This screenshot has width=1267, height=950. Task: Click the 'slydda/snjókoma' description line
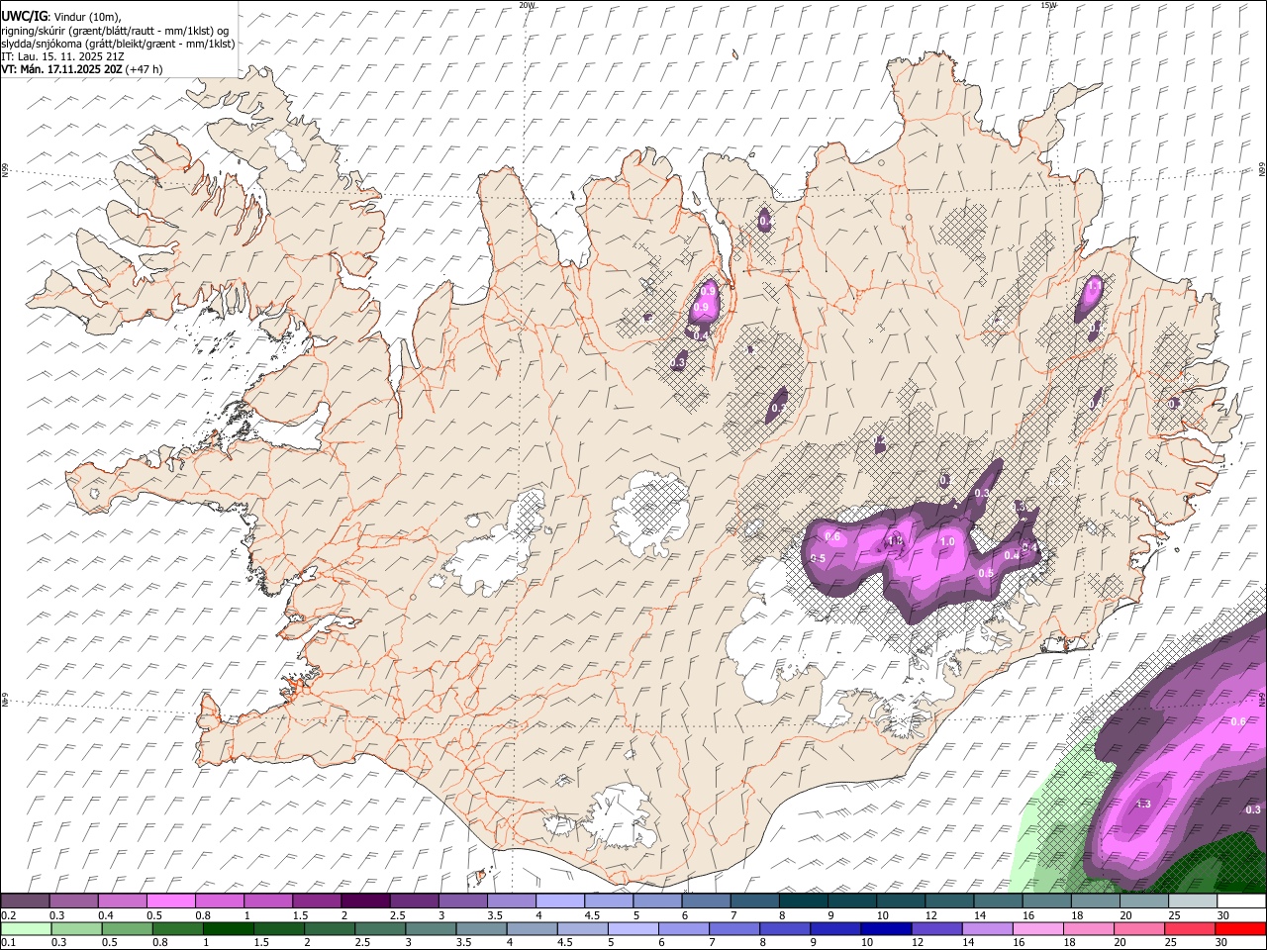[x=118, y=44]
